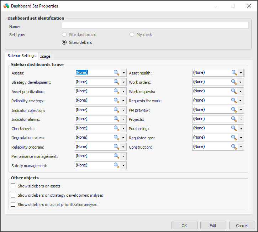The width and height of the screenshot is (258, 232).
Task: Click the magnifier icon for Assets
Action: pos(116,72)
